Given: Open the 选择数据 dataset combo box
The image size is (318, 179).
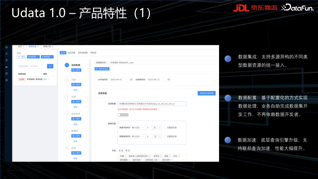Looking at the screenshot, I should (152, 104).
